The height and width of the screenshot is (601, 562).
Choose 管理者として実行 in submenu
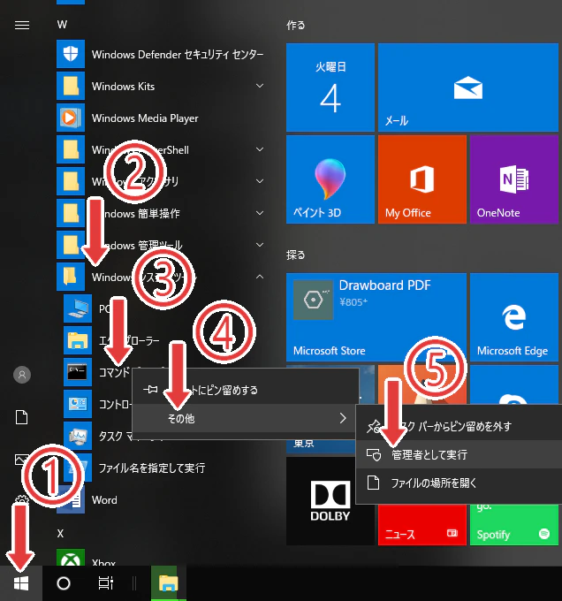pyautogui.click(x=459, y=454)
